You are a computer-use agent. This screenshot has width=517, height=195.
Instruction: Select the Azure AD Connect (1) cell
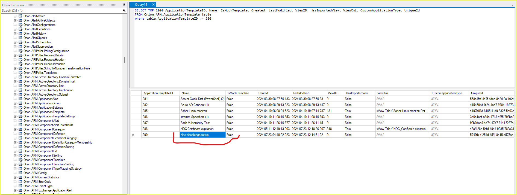tap(202, 105)
